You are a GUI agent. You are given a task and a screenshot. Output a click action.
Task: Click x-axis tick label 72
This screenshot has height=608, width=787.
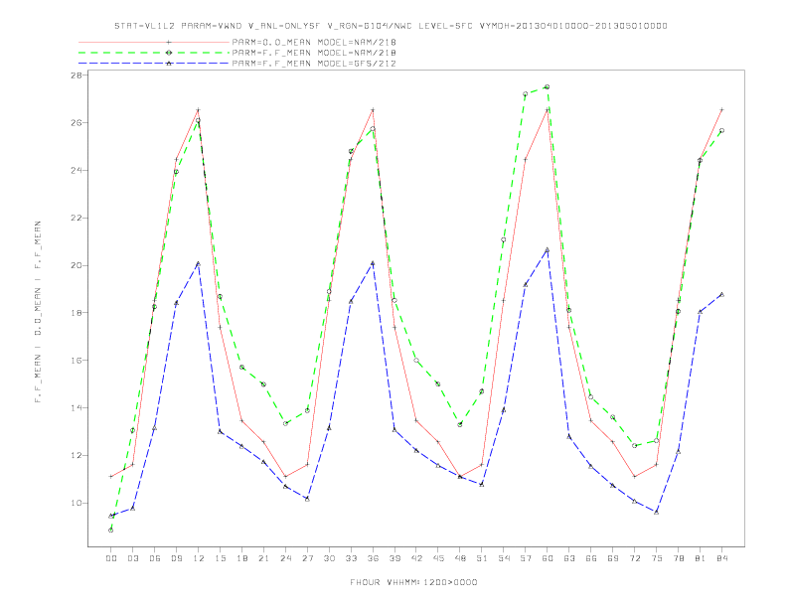tap(634, 558)
